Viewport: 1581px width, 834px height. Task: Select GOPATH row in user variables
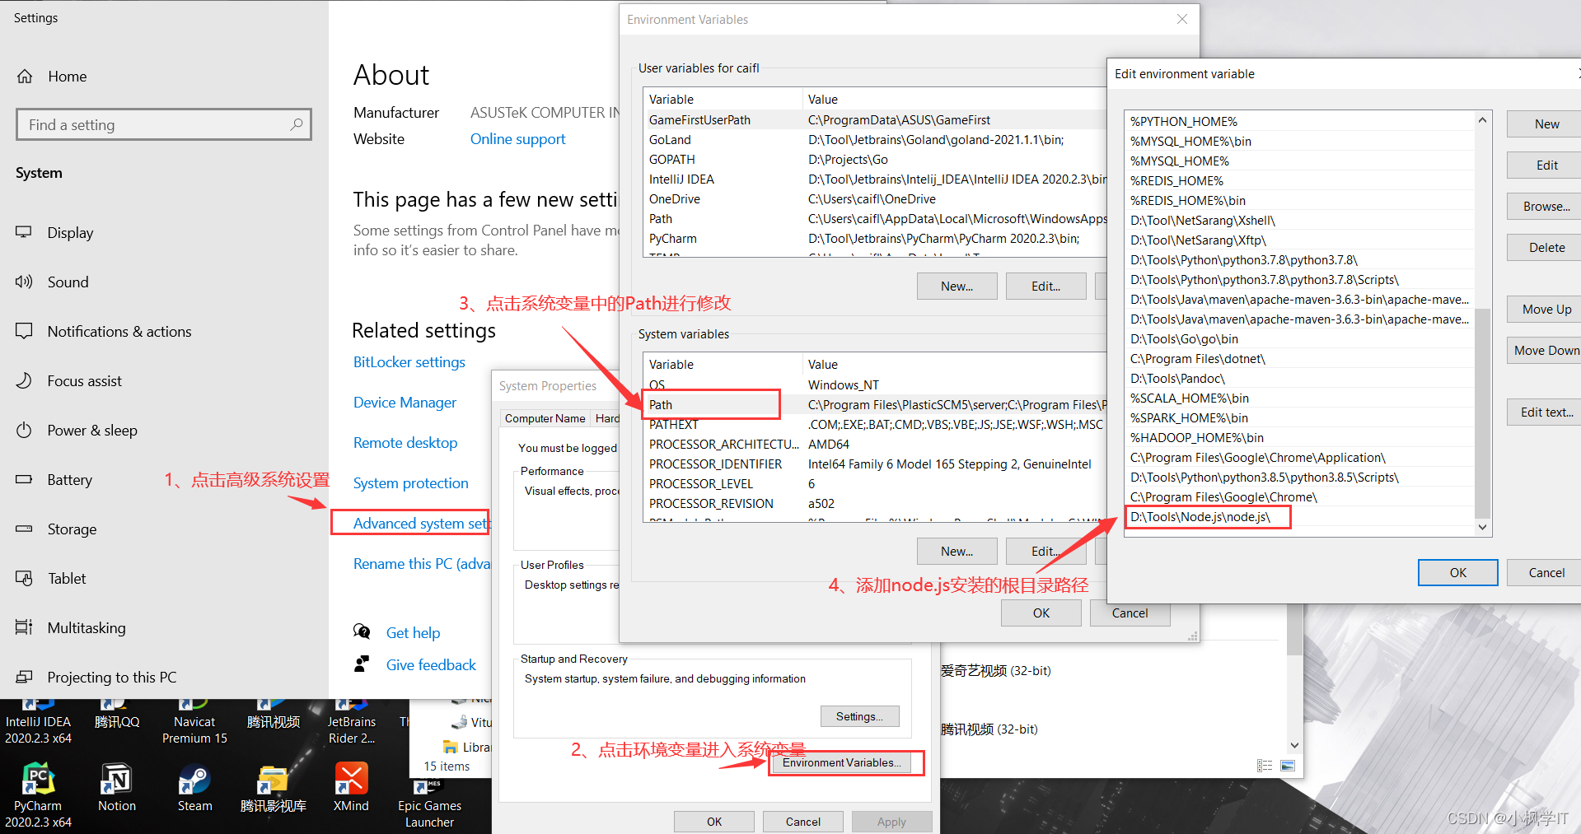(x=875, y=160)
